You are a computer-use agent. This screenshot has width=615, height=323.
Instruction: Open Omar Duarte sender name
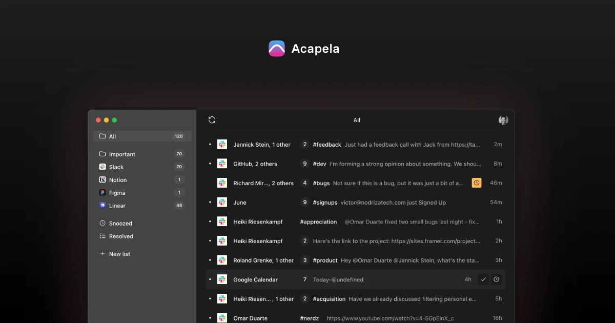(x=250, y=318)
